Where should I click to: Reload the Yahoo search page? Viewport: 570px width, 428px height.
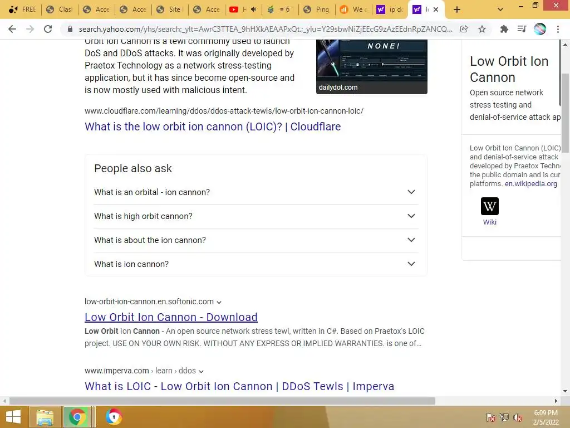click(48, 29)
